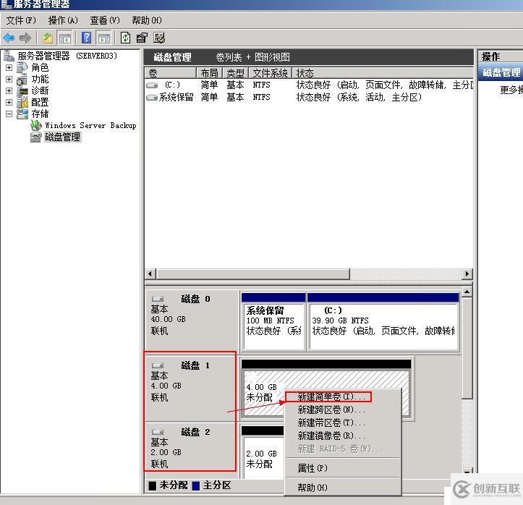Click the volume list scroll left arrow
Viewport: 523px width, 505px height.
150,274
